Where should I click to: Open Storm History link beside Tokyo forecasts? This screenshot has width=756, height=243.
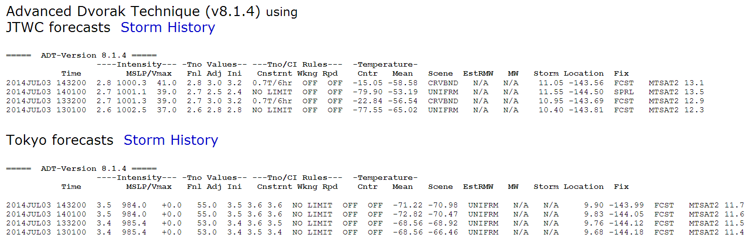point(170,140)
